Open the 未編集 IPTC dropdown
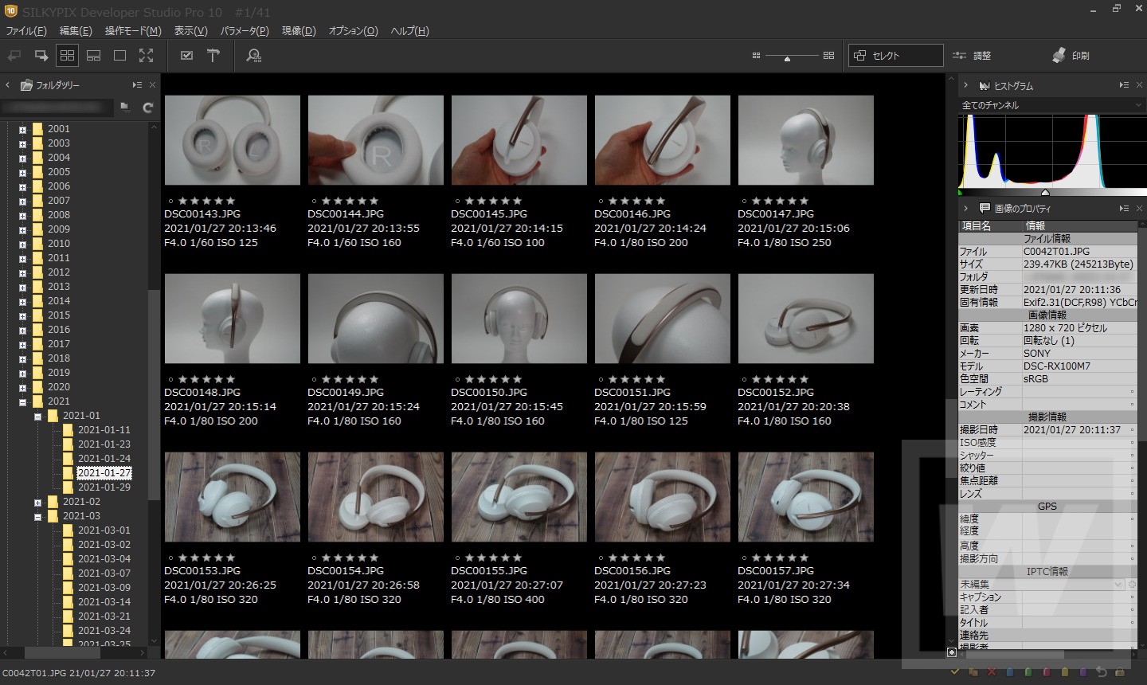The image size is (1147, 685). pyautogui.click(x=1042, y=584)
